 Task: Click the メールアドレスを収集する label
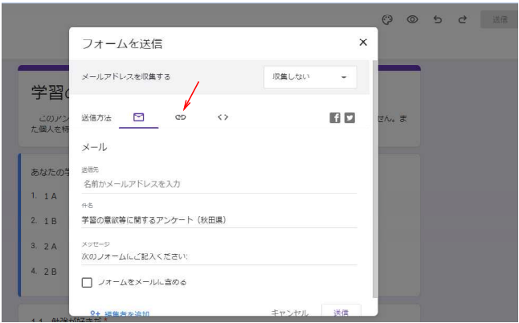126,77
